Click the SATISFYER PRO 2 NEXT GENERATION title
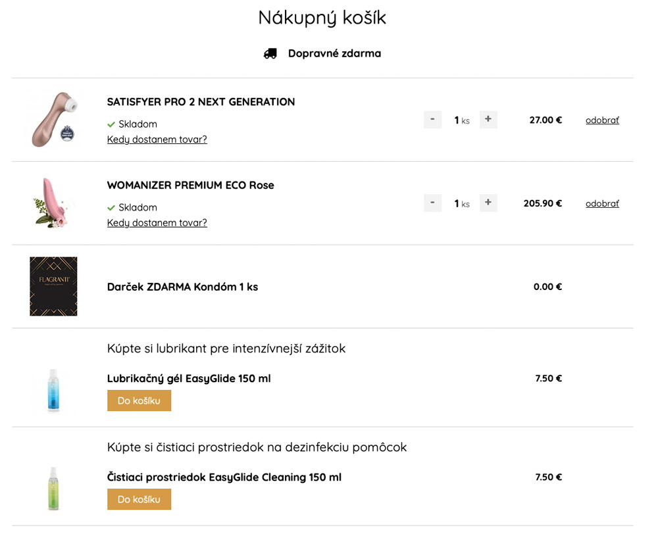Viewport: 658px width, 538px height. point(201,102)
